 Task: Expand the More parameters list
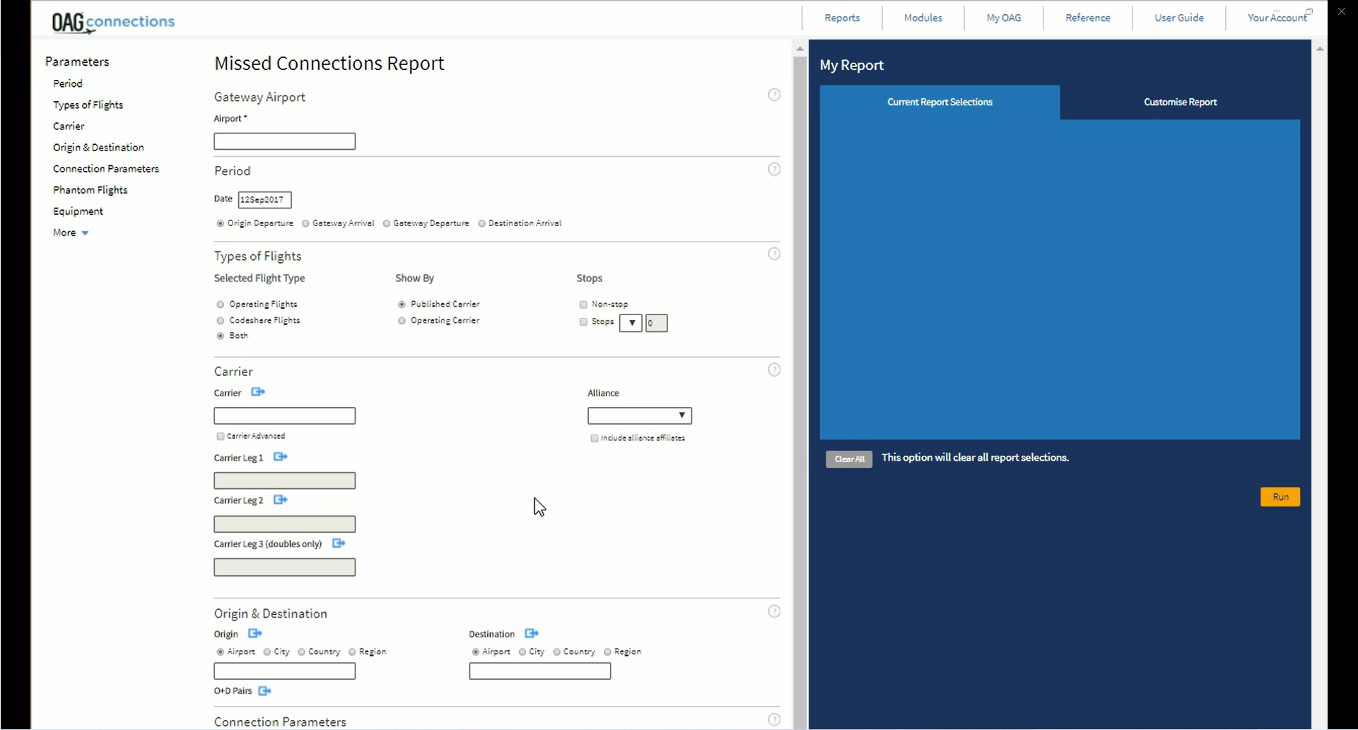[x=71, y=232]
